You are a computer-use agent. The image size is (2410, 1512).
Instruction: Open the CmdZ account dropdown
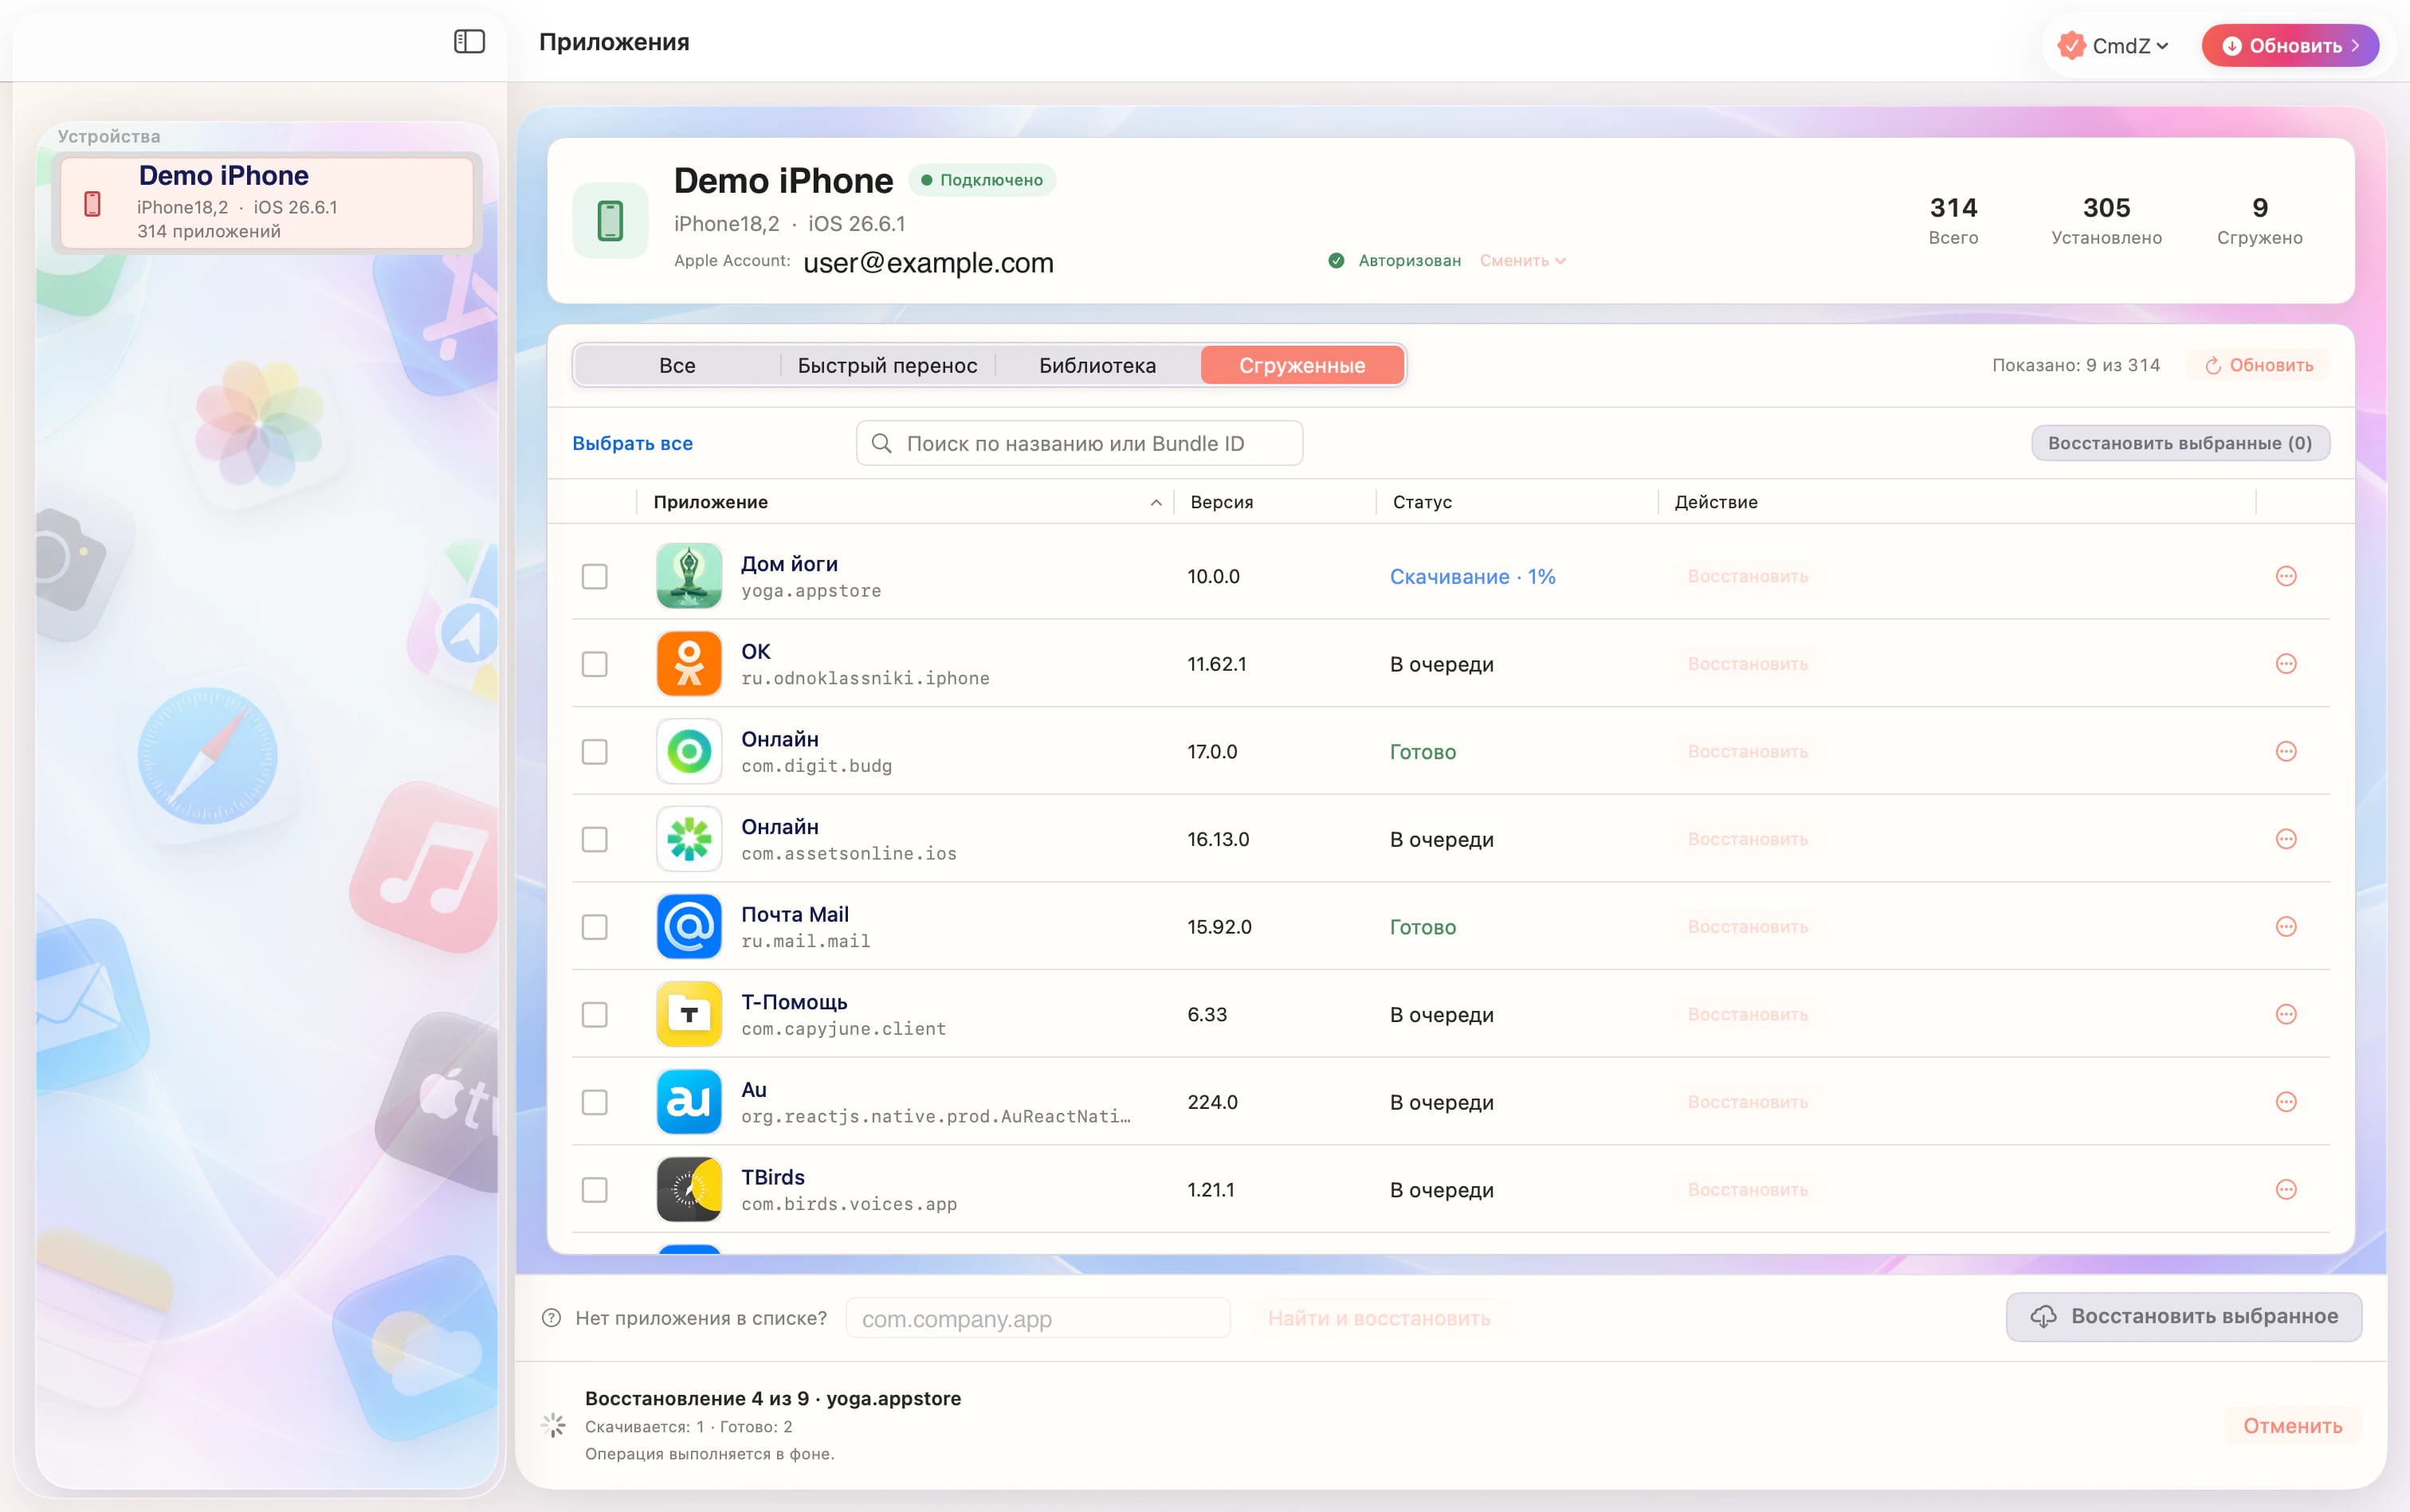point(2113,46)
